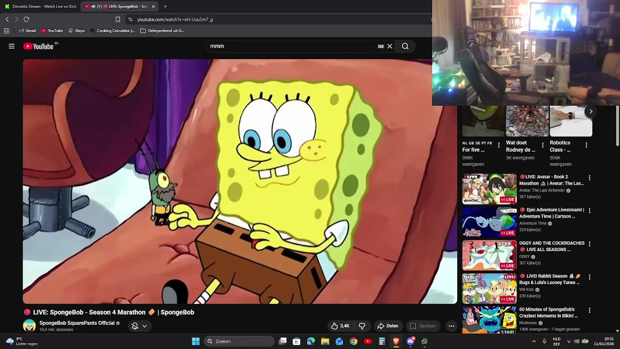
Task: Open the more actions ellipsis under the video
Action: pos(451,326)
